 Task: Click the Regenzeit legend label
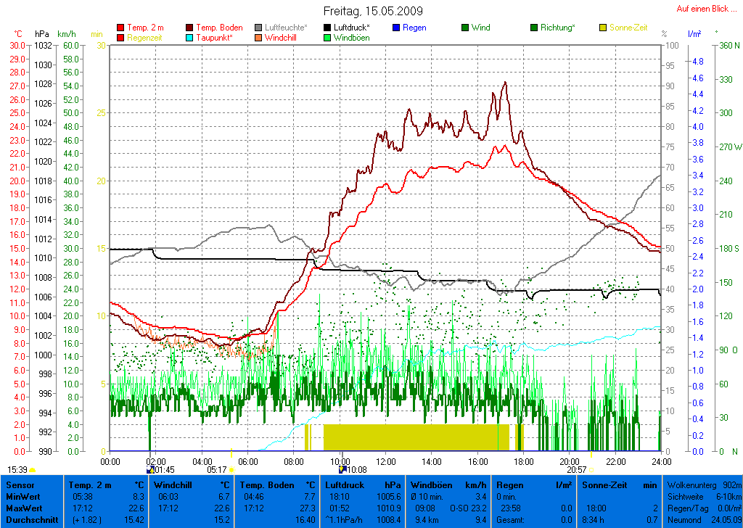[x=146, y=38]
